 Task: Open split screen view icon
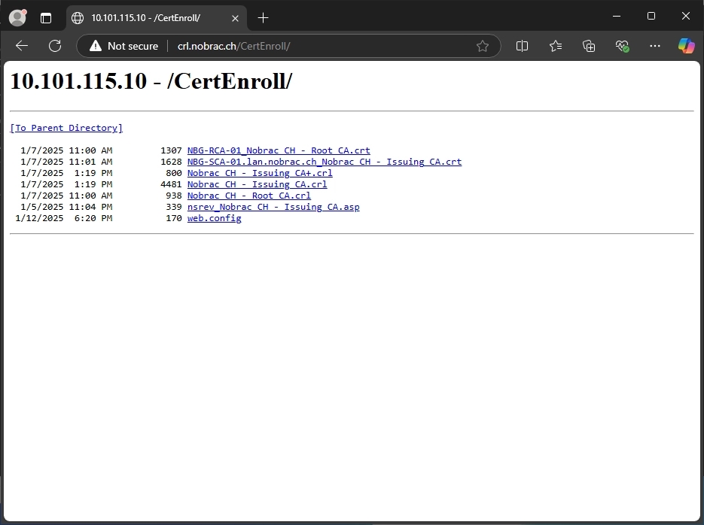point(522,46)
